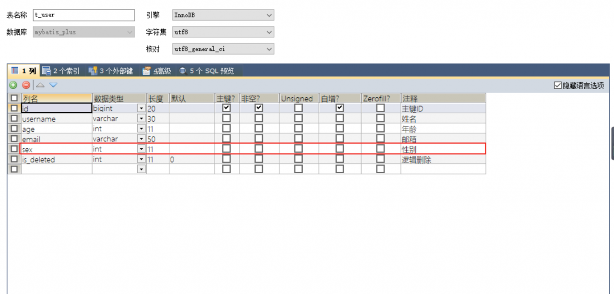Switch to the 5 个 SQL 预览 tab
This screenshot has width=614, height=294.
pos(207,71)
